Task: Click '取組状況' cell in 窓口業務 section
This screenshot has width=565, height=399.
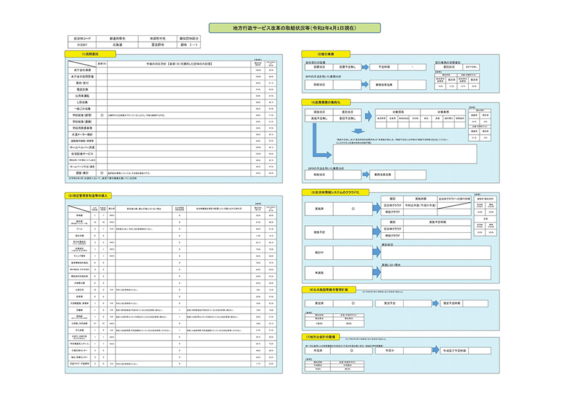Action: [x=319, y=85]
